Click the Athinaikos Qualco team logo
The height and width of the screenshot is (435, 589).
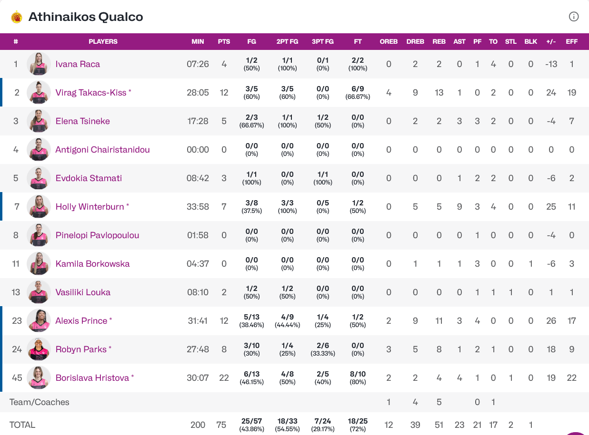coord(17,17)
